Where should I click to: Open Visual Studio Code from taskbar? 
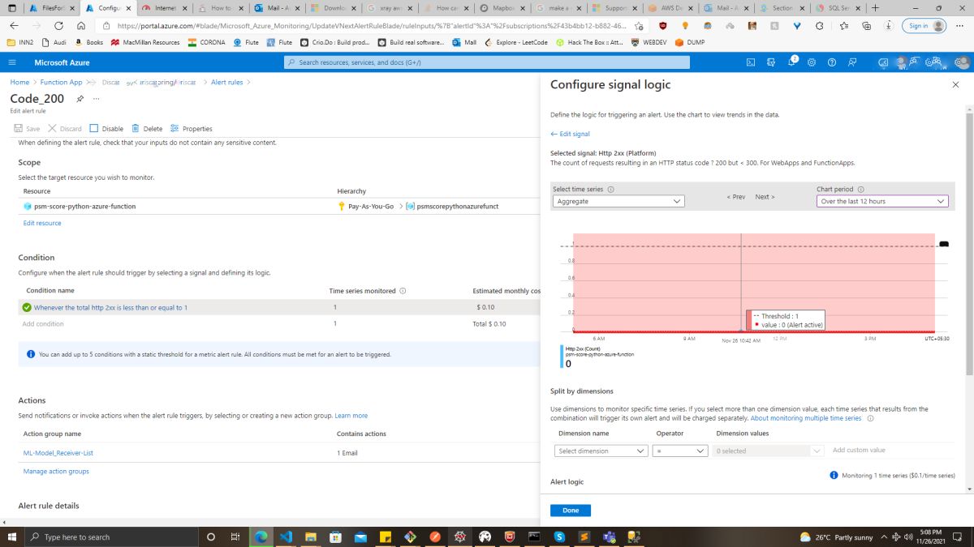(286, 536)
